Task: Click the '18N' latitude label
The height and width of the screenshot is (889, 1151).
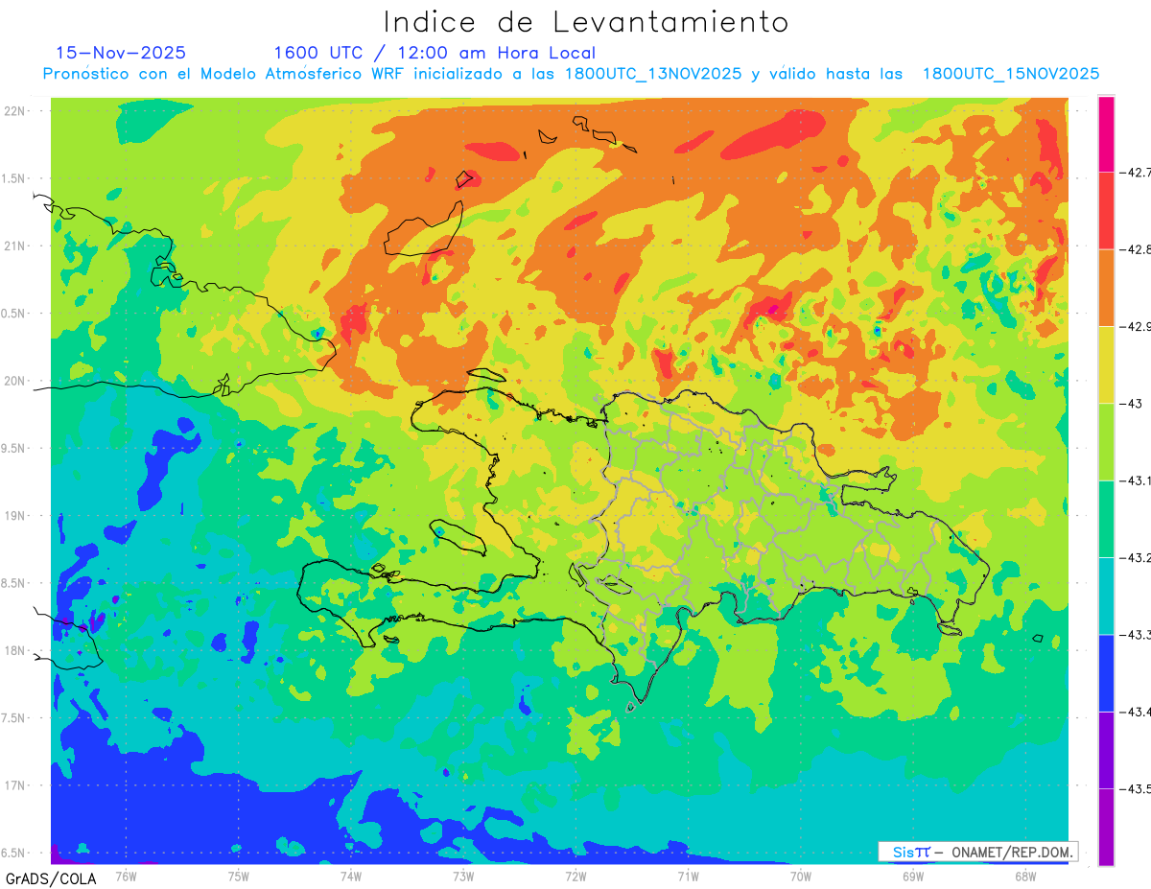Action: tap(16, 650)
